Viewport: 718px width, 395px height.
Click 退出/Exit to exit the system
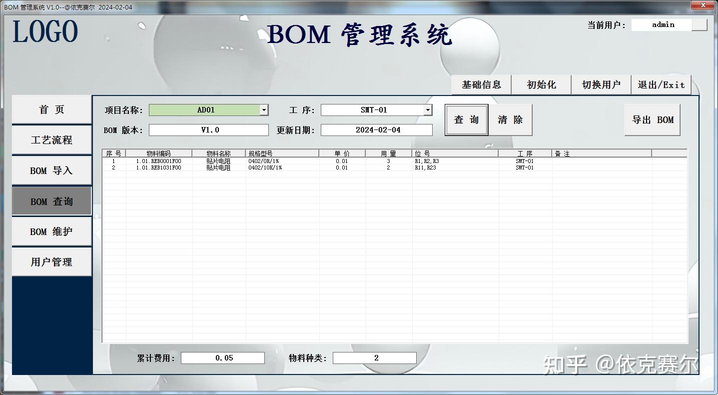(661, 84)
